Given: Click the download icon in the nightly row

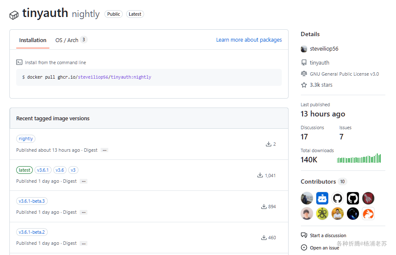Looking at the screenshot, I should tap(269, 144).
